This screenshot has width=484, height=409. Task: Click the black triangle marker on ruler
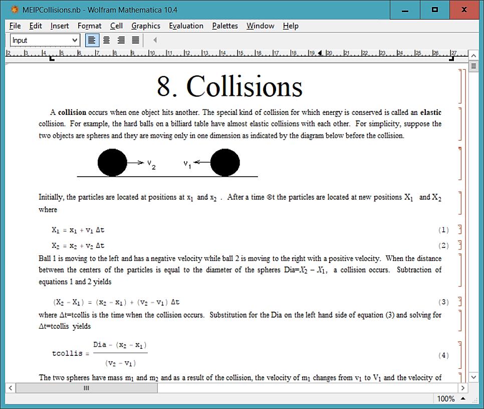[320, 53]
